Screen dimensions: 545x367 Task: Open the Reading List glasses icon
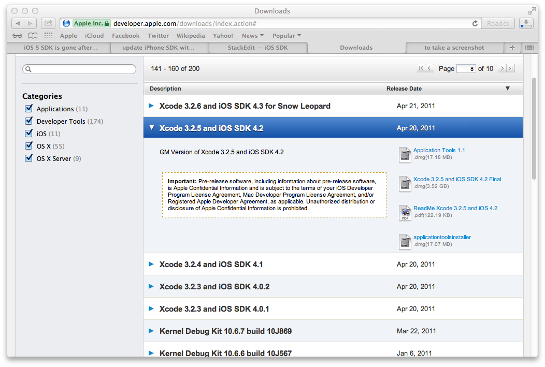coord(18,36)
